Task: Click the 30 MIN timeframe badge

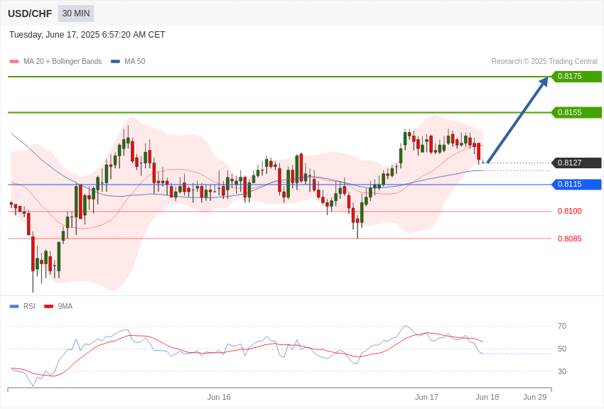Action: (76, 13)
